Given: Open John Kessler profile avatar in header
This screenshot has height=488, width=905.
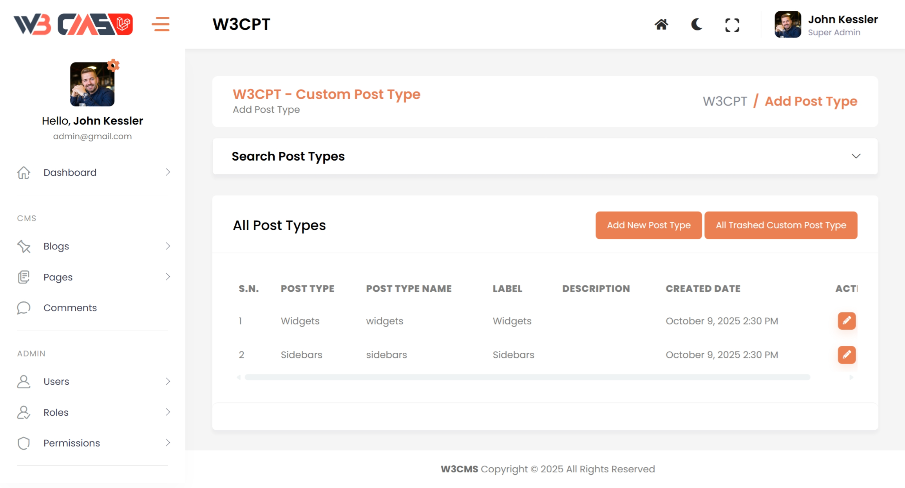Looking at the screenshot, I should coord(787,25).
